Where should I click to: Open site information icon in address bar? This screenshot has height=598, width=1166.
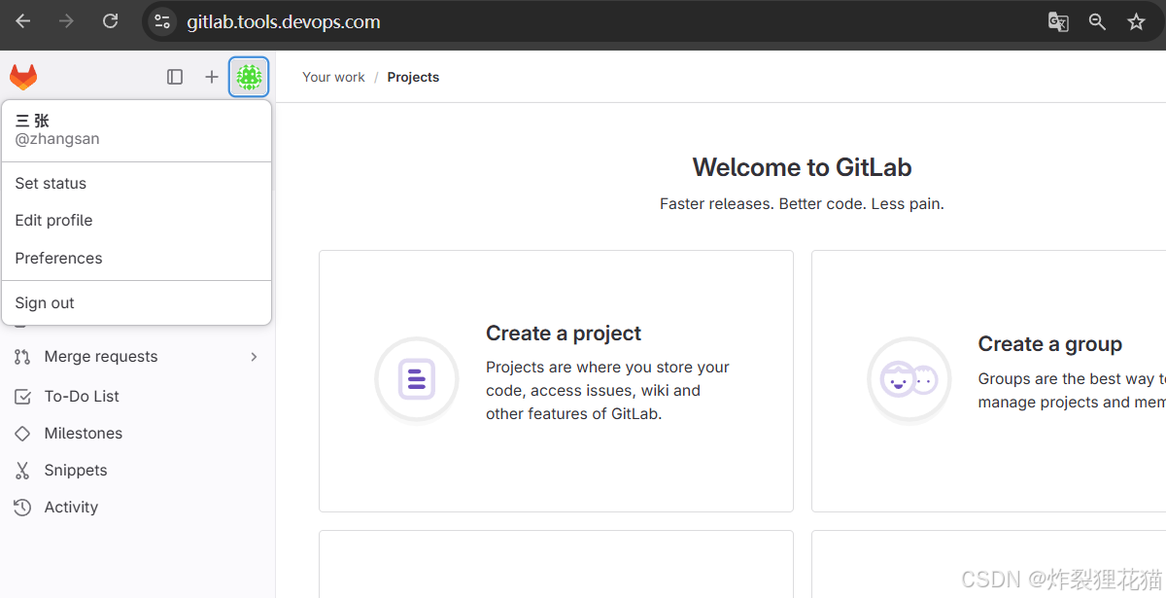tap(162, 21)
